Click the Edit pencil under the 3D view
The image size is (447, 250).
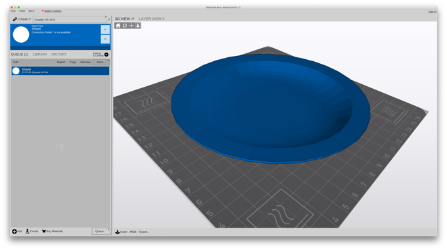[131, 232]
